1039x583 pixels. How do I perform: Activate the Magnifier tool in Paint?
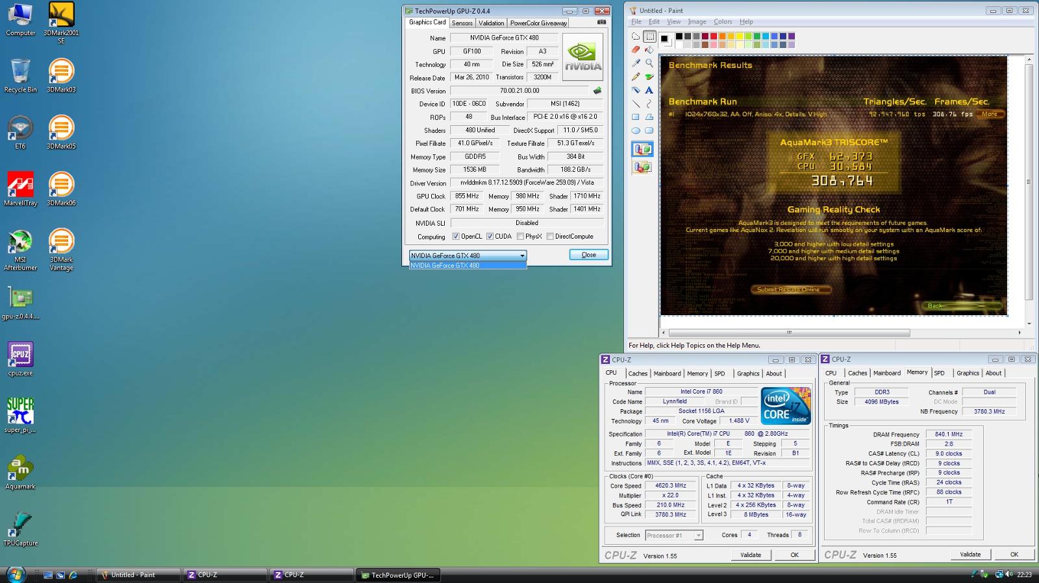click(649, 64)
